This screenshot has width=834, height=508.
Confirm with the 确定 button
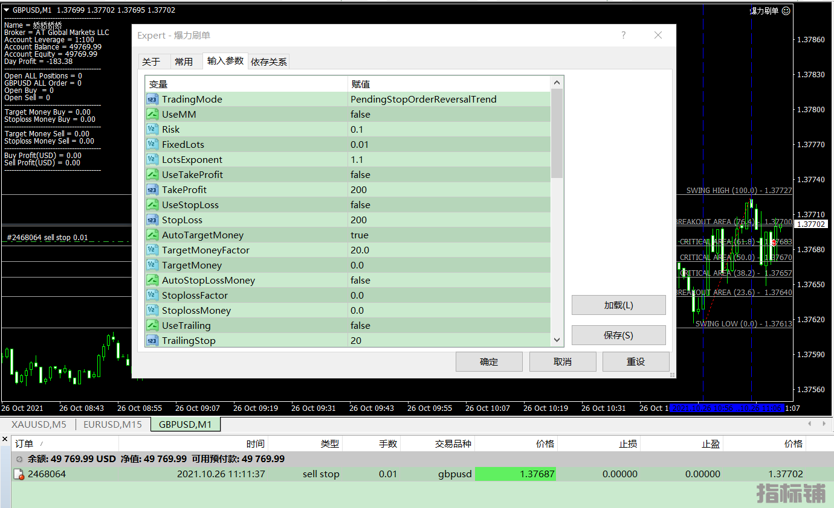click(489, 362)
